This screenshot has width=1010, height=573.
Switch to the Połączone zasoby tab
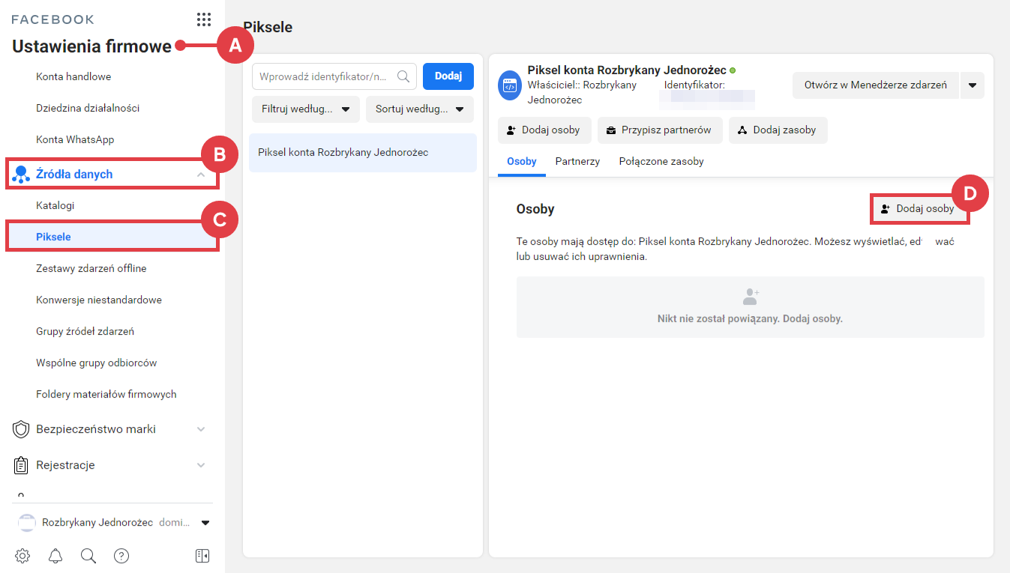(x=661, y=161)
